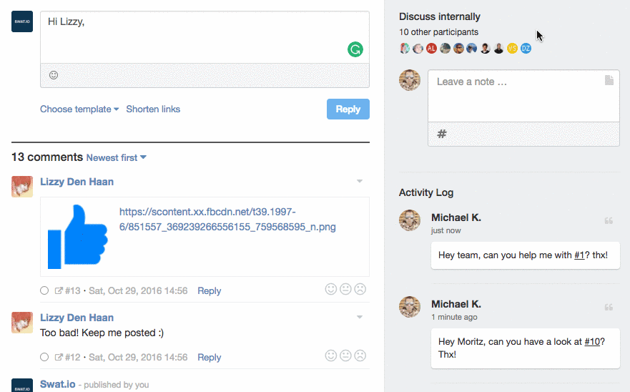
Task: Follow the #10 reference in note
Action: tap(592, 342)
